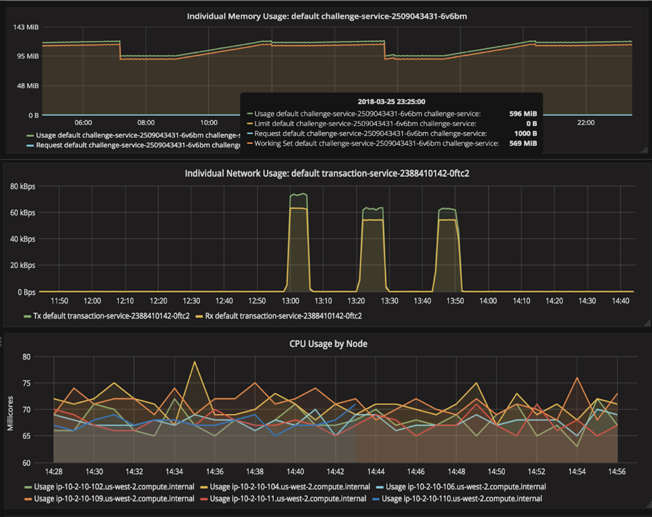This screenshot has height=517, width=652.
Task: Open color picker from yellow ip-10-2-10-104 swatch
Action: coord(204,487)
